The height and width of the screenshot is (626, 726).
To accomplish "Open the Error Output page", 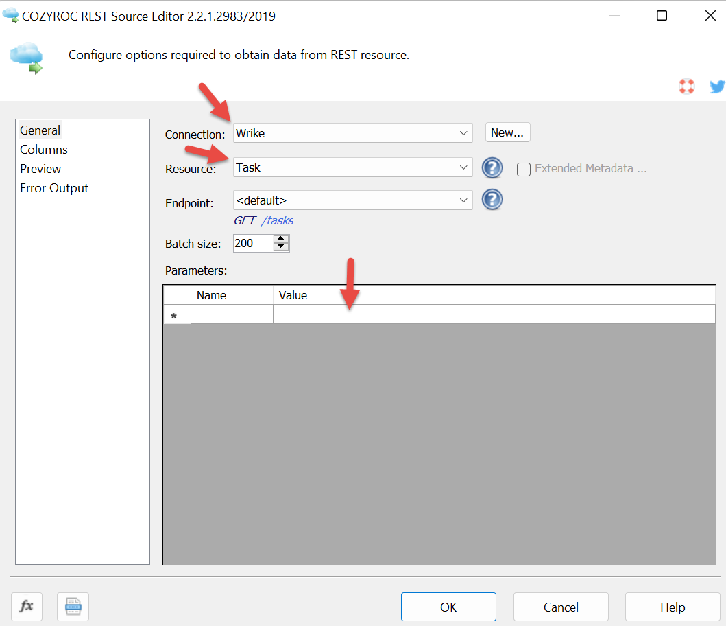I will 54,188.
